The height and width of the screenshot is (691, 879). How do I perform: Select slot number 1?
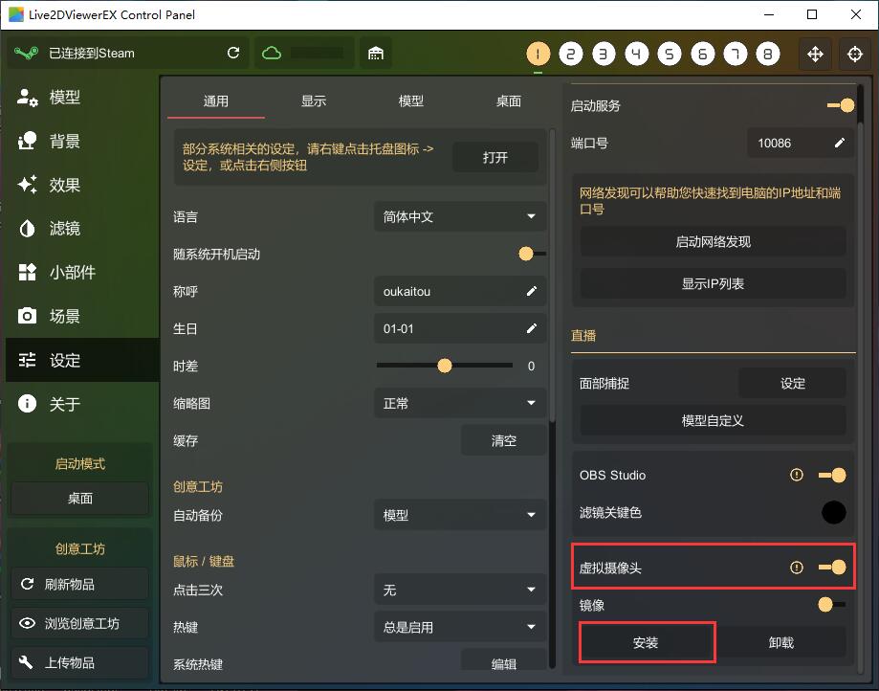pos(538,54)
